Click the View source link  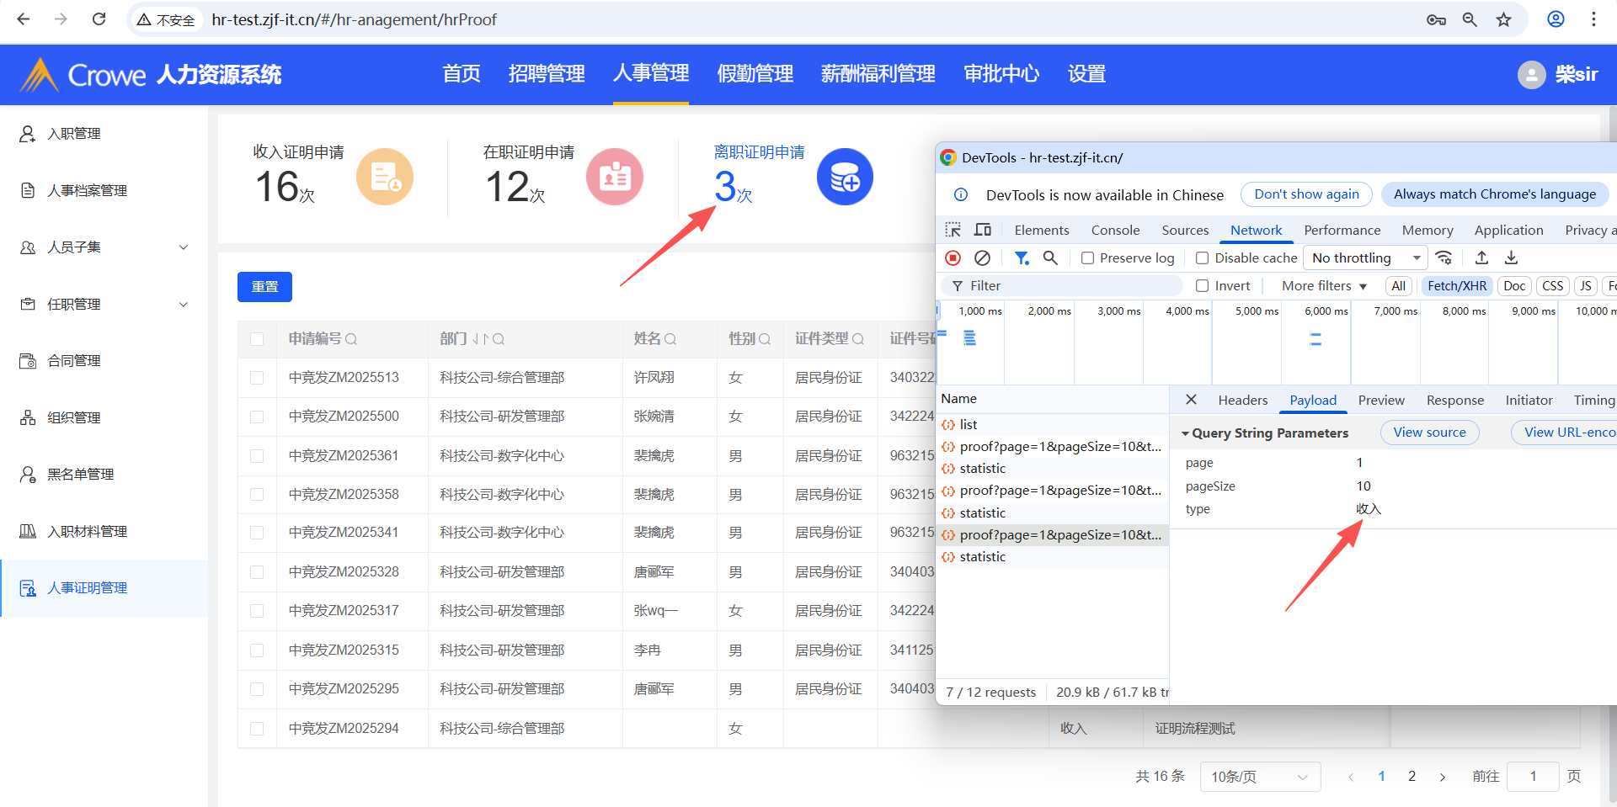pyautogui.click(x=1429, y=433)
